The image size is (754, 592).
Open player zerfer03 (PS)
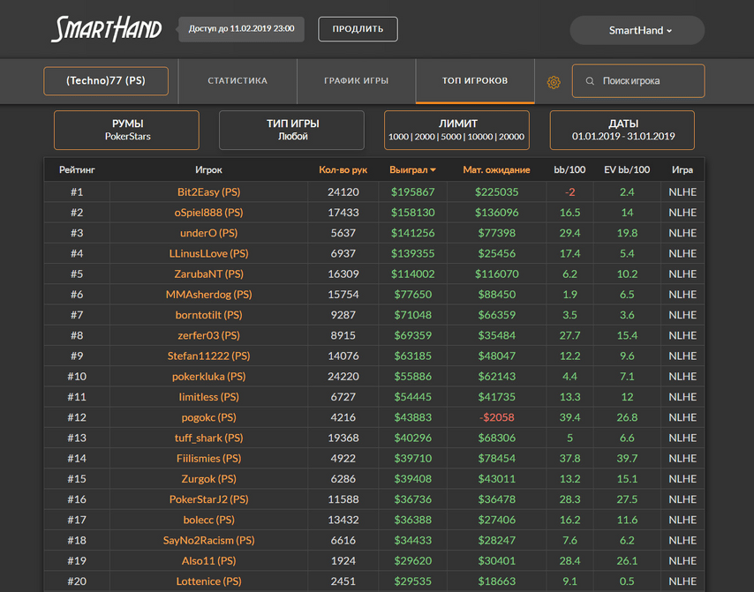click(x=208, y=335)
